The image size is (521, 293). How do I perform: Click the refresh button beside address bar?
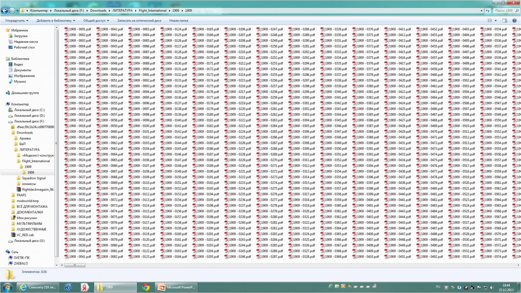click(488, 11)
